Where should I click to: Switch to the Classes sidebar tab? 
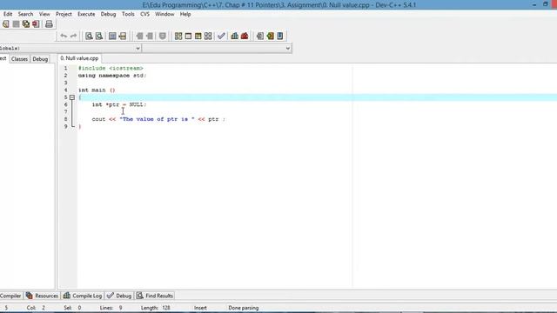coord(19,59)
